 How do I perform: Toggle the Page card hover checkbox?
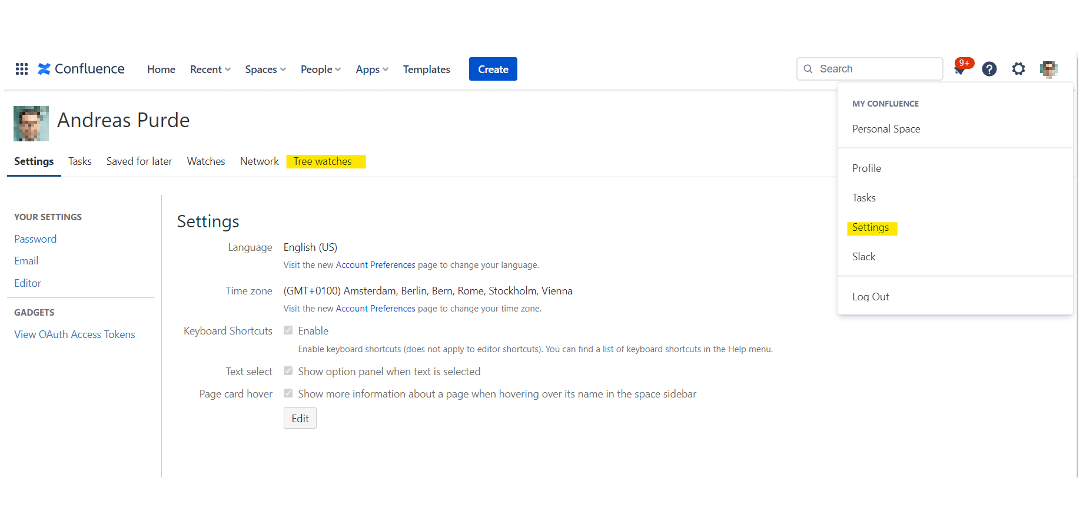click(288, 393)
